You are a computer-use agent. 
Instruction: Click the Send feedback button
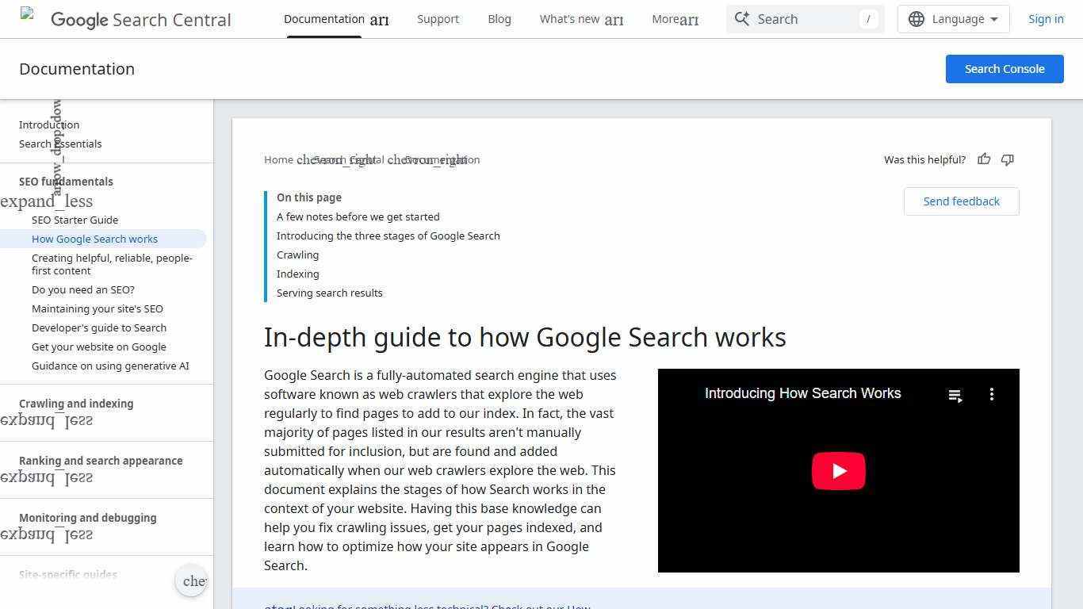pos(961,201)
